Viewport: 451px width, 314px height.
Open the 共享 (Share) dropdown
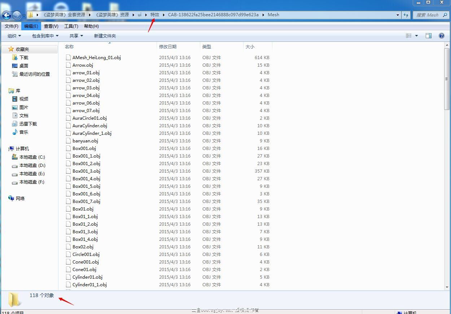(x=76, y=36)
